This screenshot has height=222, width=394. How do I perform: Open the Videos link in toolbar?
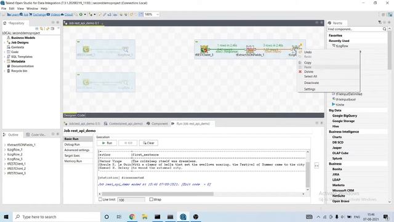(54, 15)
